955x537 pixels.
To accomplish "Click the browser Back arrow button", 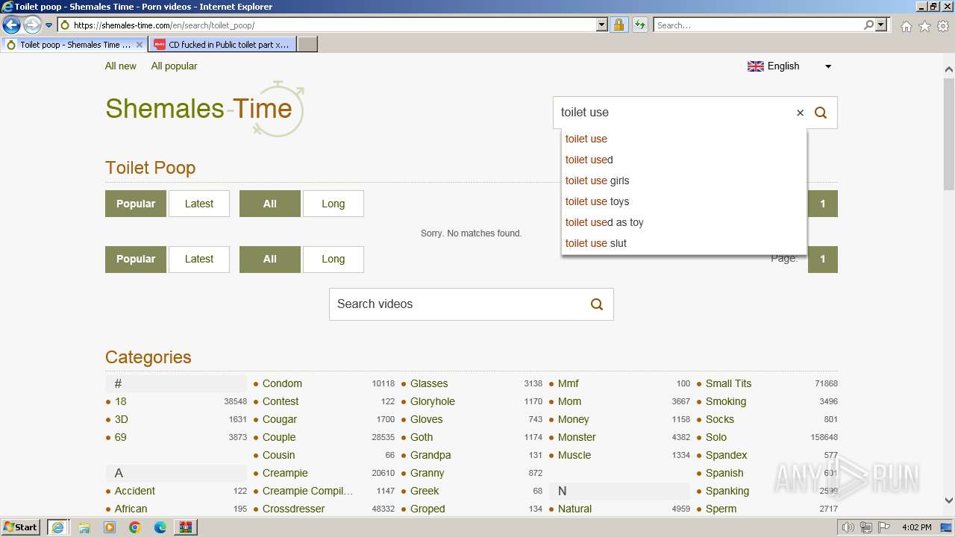I will tap(11, 25).
